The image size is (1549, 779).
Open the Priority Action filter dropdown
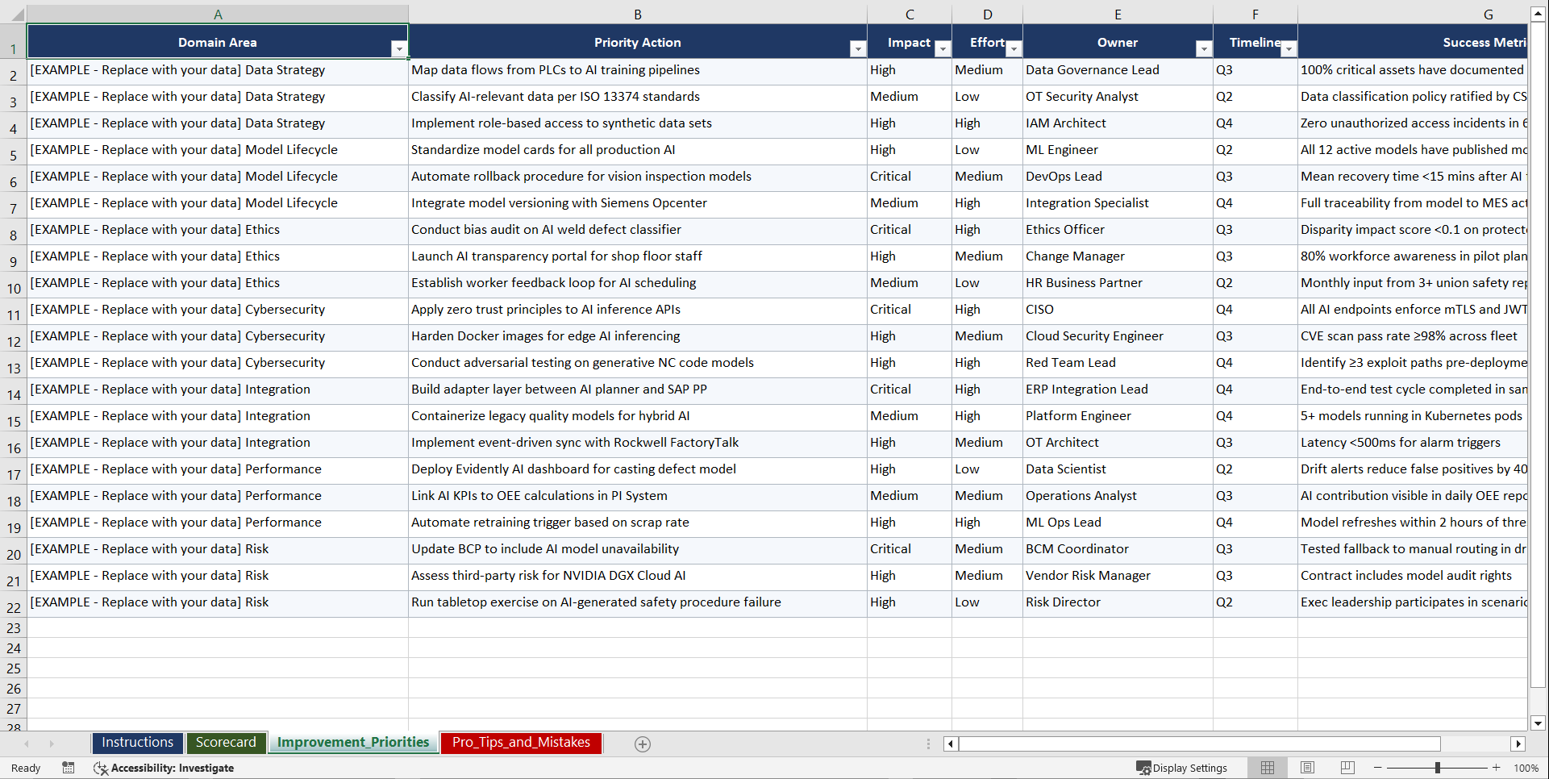point(857,48)
